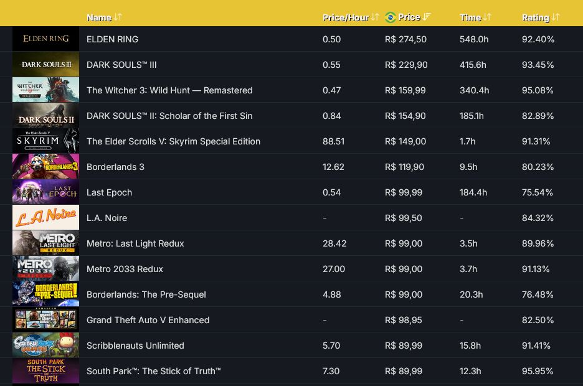This screenshot has height=386, width=583.
Task: Click the sort arrows beside Rating
Action: tap(556, 17)
